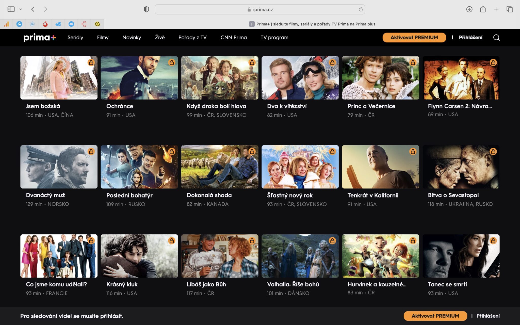Click the top Aktivovat PREMIUM button
520x325 pixels.
(414, 38)
